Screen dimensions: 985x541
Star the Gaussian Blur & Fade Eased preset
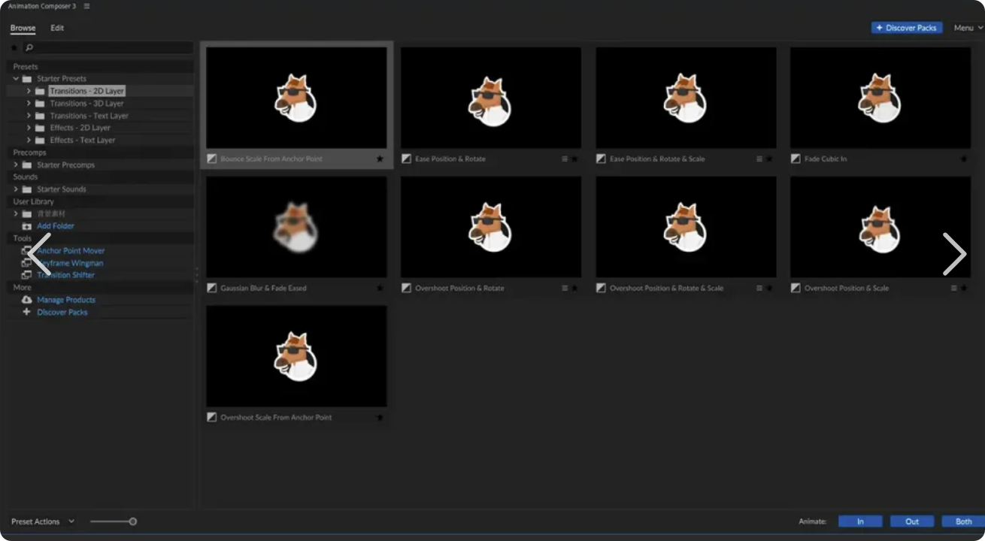tap(380, 289)
